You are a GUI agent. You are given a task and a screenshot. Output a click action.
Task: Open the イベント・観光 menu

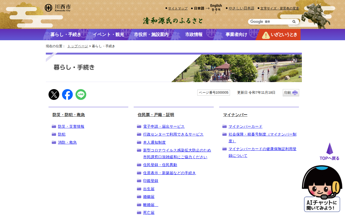pyautogui.click(x=108, y=35)
